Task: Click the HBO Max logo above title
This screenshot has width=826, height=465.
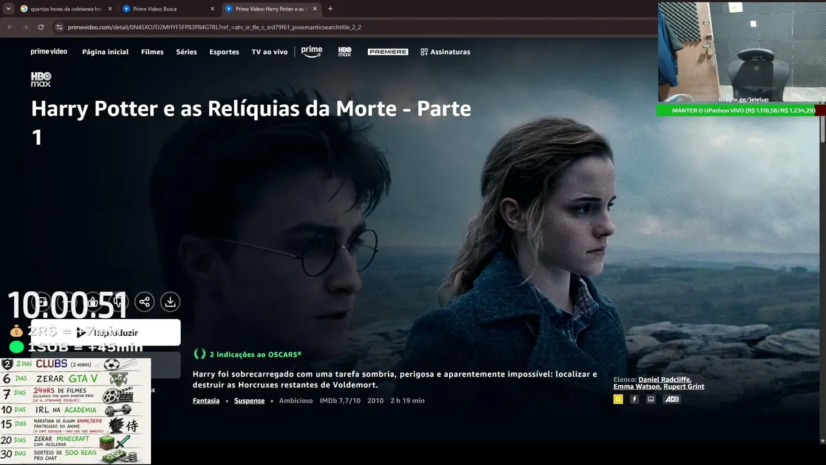Action: 41,79
